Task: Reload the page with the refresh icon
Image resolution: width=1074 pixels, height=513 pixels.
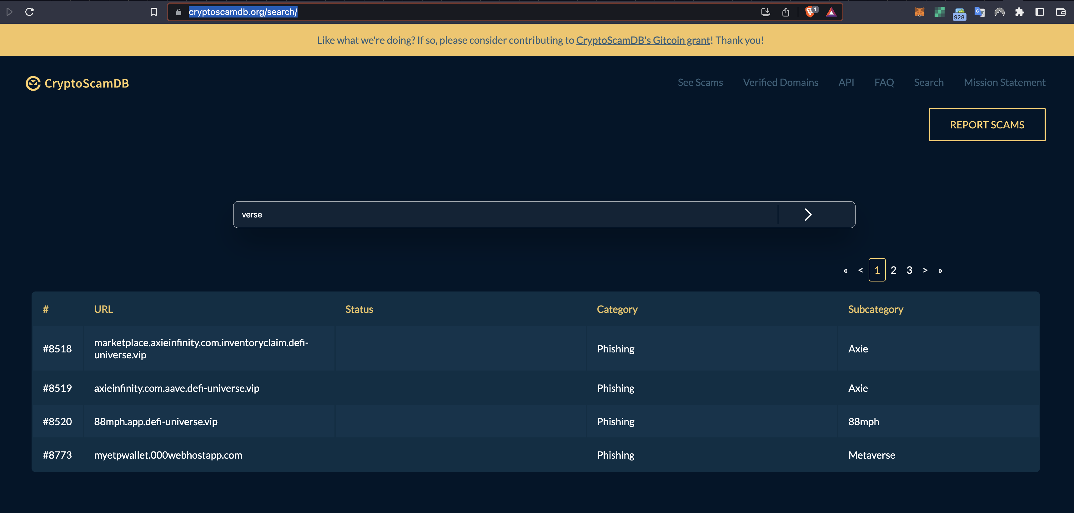Action: [x=30, y=12]
